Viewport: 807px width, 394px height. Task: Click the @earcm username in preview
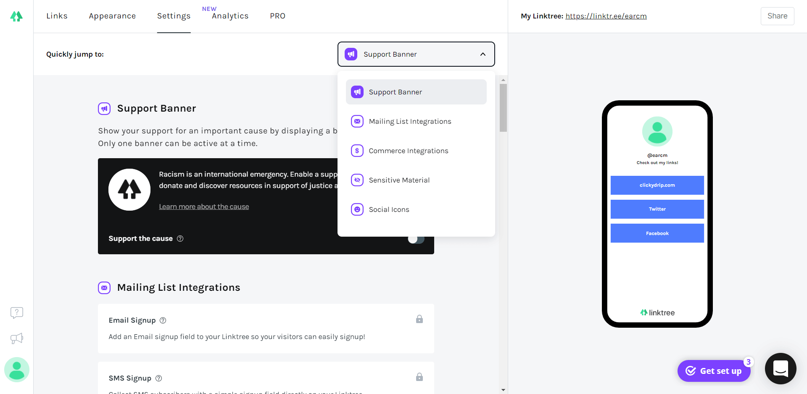[x=657, y=155]
